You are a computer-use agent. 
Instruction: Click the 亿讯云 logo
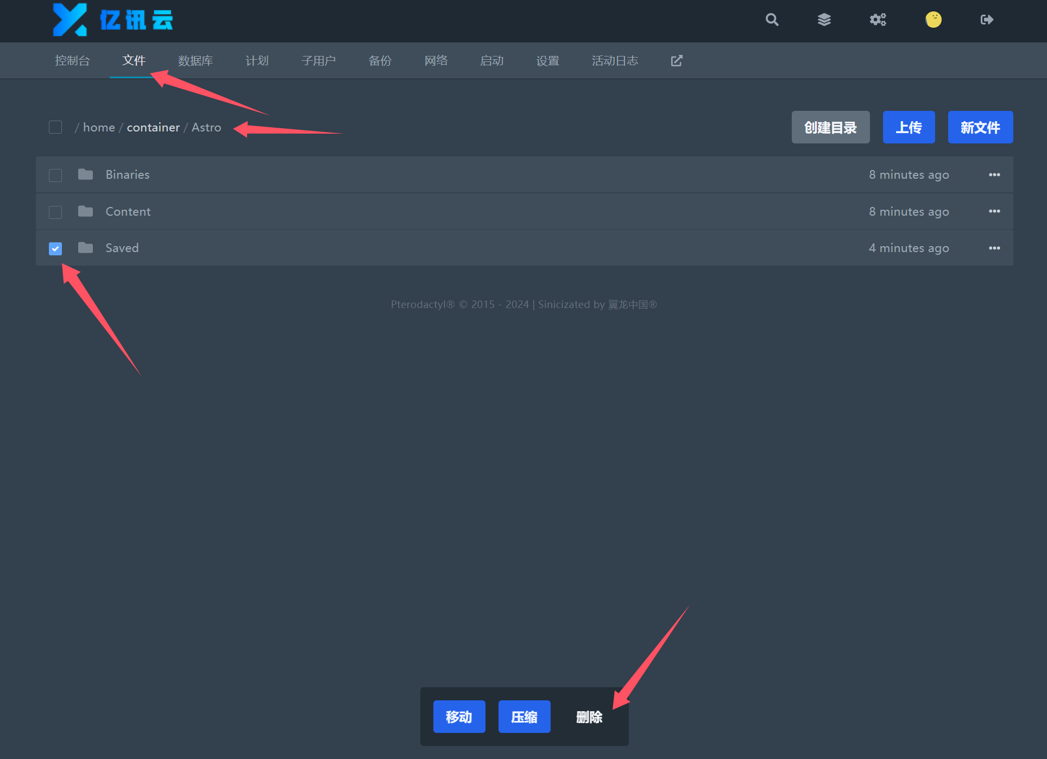pos(113,20)
